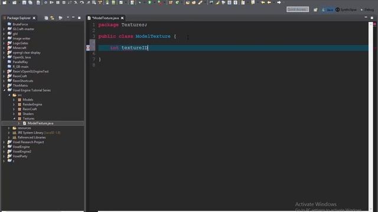The height and width of the screenshot is (212, 378).
Task: Click the Run Last Tool icon
Action: point(159,2)
